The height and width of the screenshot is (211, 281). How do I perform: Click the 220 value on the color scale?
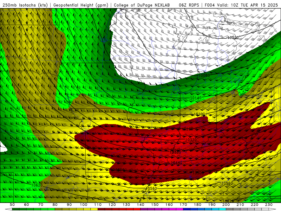click(x=254, y=205)
